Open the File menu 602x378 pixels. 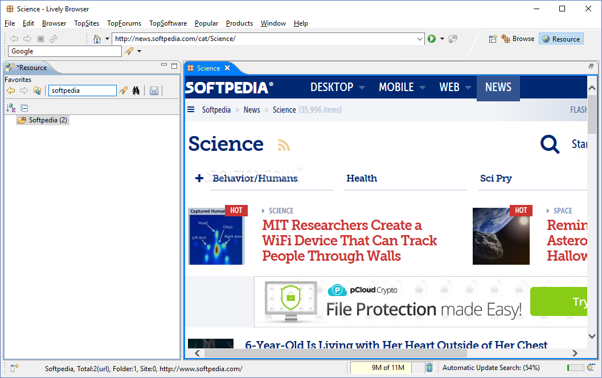(x=10, y=23)
